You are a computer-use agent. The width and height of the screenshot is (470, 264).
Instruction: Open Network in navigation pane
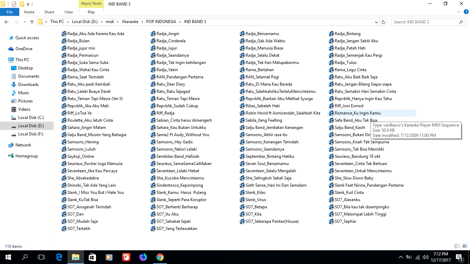[x=23, y=145]
